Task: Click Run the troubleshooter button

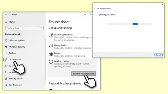Action: click(83, 73)
